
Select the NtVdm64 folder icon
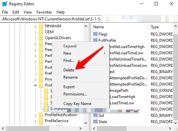coord(41,26)
